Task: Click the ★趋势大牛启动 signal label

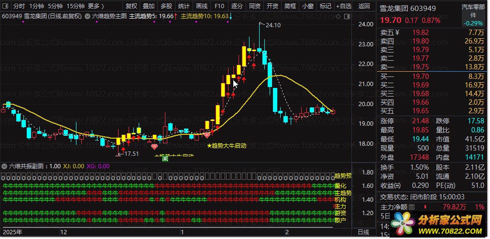Action: (227, 146)
